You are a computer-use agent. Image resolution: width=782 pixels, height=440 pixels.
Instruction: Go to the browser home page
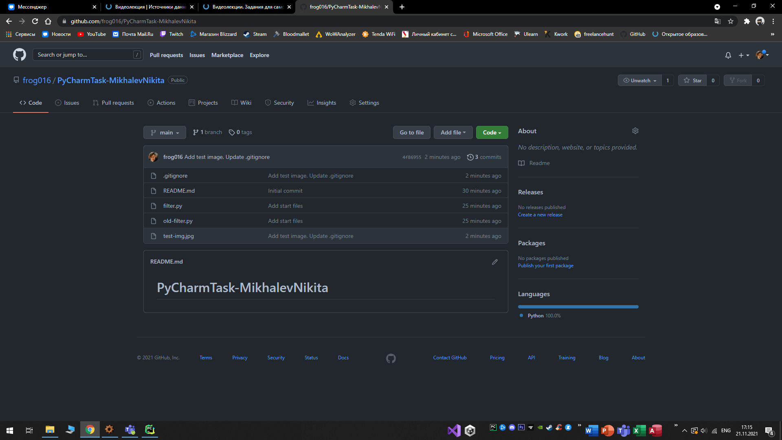tap(48, 21)
